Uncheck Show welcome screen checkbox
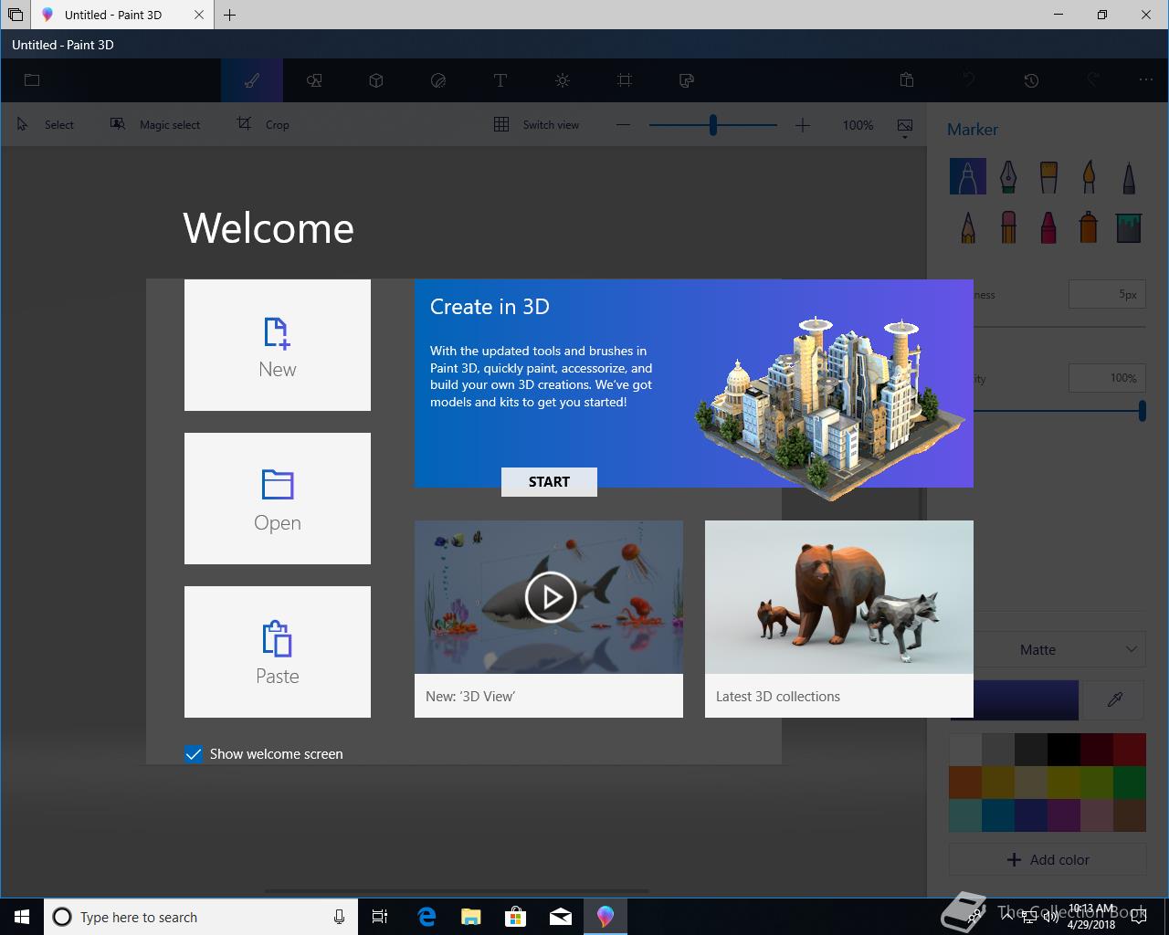 click(x=194, y=754)
